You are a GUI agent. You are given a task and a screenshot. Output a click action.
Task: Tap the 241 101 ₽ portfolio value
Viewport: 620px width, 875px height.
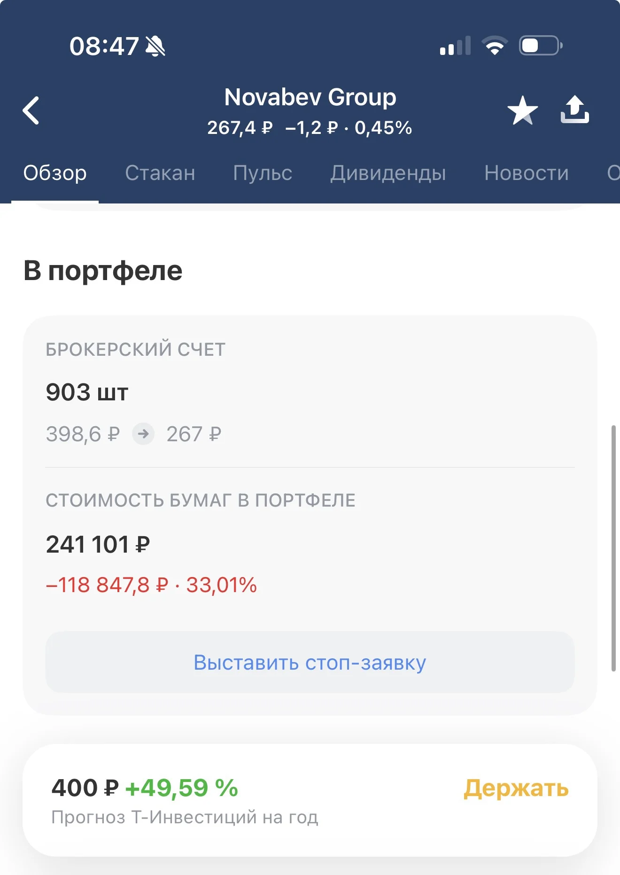click(98, 544)
